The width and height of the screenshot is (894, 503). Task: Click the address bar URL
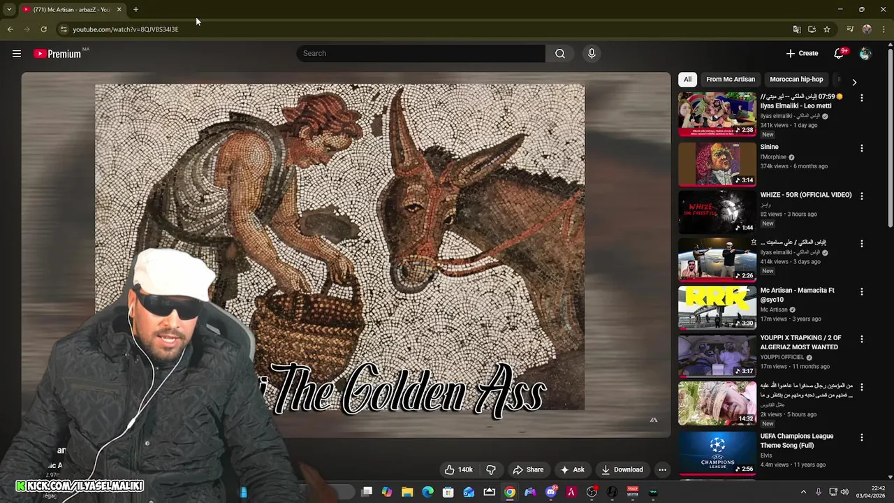pos(126,29)
